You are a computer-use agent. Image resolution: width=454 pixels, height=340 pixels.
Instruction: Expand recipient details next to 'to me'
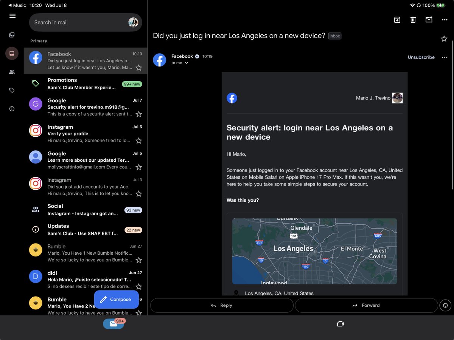click(186, 63)
